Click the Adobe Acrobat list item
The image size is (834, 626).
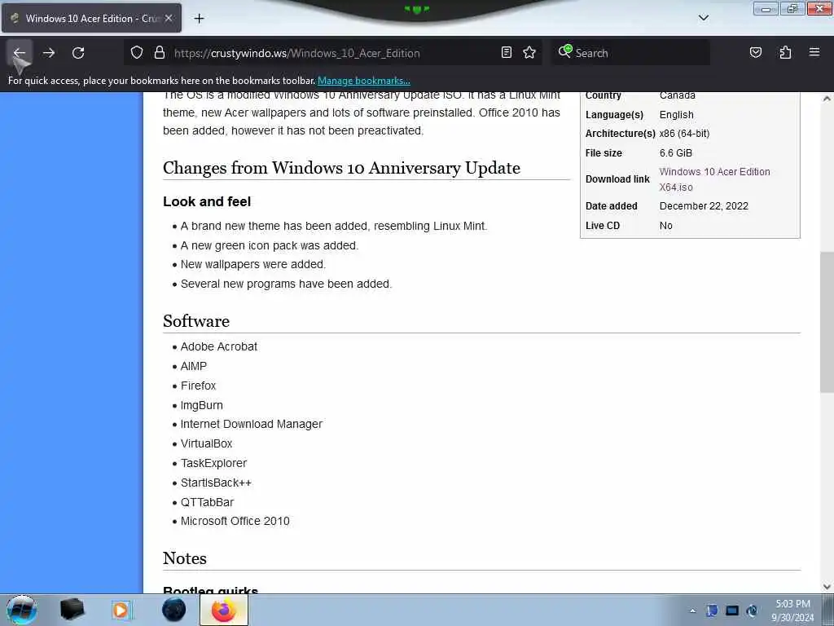[x=218, y=346]
